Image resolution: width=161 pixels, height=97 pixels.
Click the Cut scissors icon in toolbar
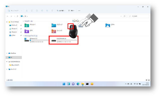tap(27, 11)
